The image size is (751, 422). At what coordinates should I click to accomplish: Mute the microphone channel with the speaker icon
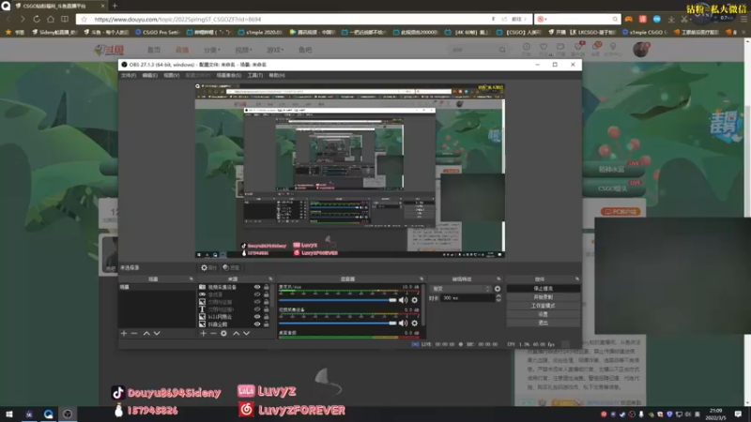point(404,300)
